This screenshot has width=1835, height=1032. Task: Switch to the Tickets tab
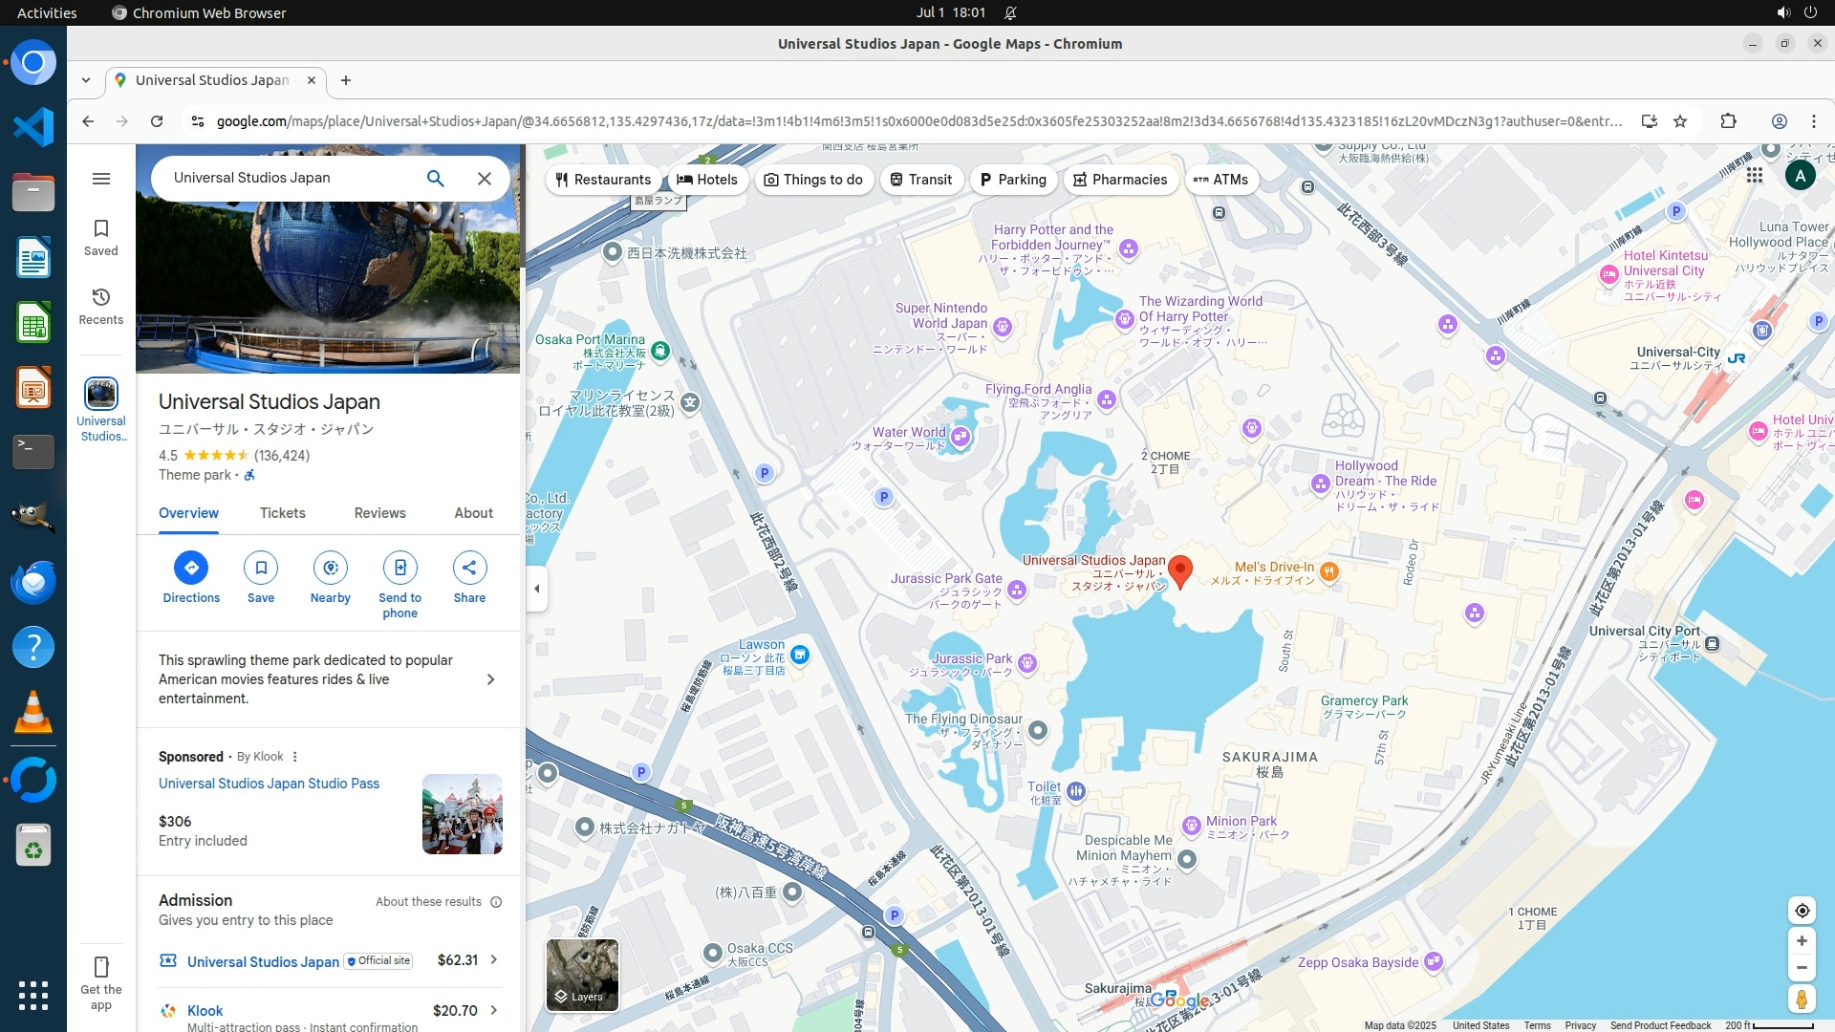[x=282, y=513]
